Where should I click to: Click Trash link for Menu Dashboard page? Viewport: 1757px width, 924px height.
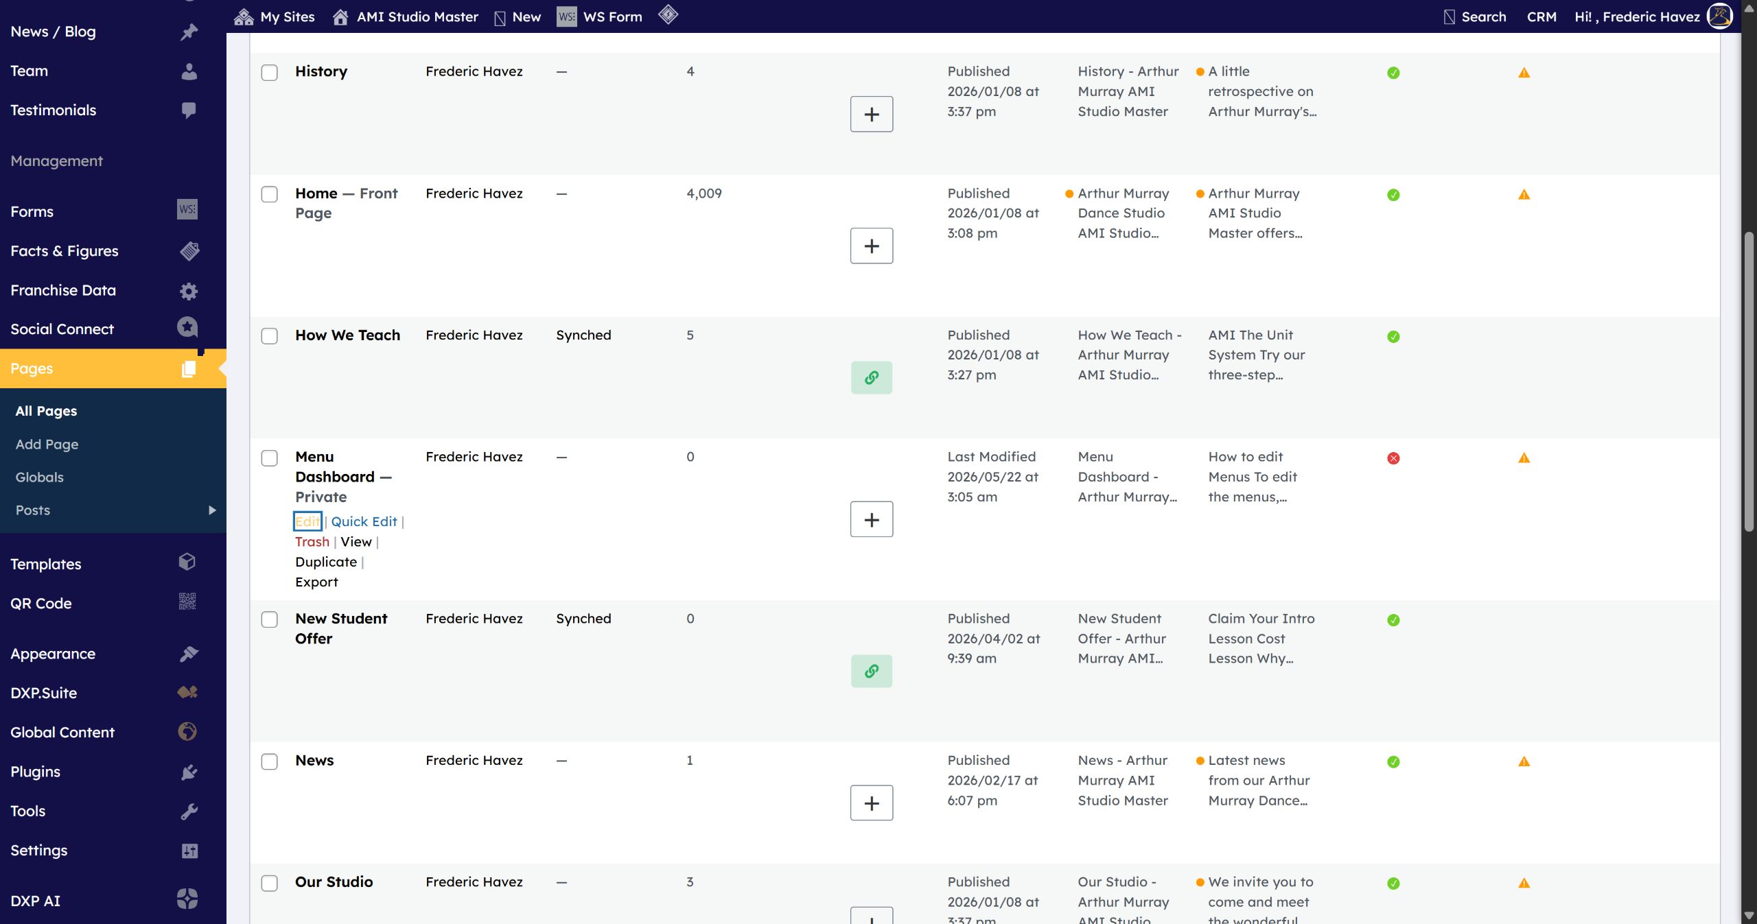coord(312,542)
